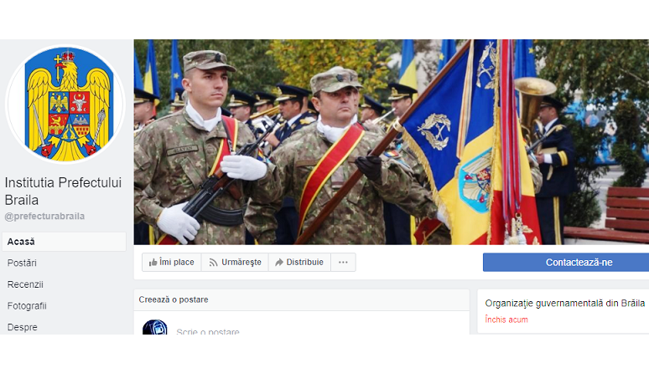Open the page profile picture with coat of arms
Viewport: 649px width, 368px height.
point(65,105)
